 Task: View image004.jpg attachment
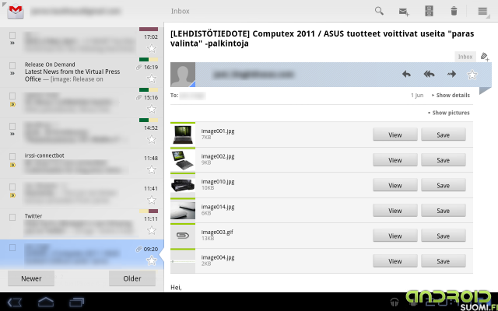(x=395, y=261)
